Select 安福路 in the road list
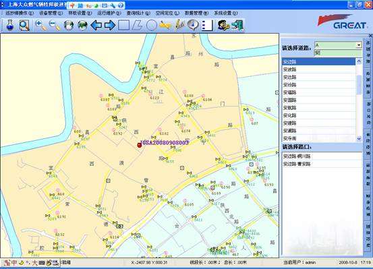The image size is (373, 269). [x=319, y=92]
